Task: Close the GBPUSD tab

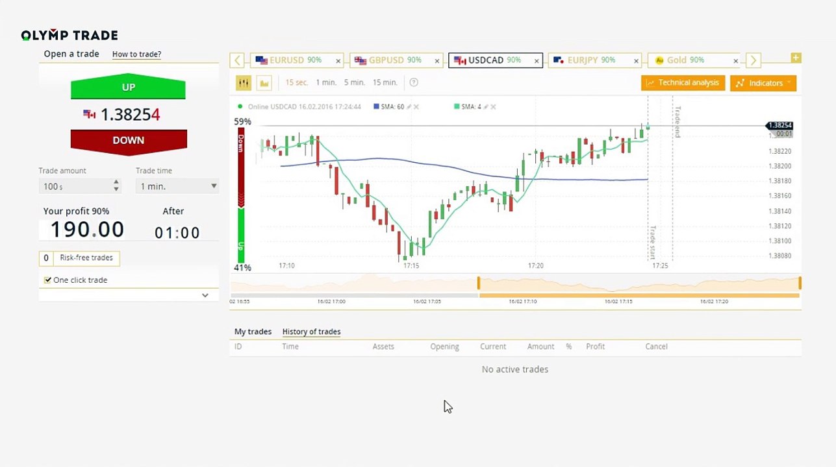Action: (x=437, y=61)
